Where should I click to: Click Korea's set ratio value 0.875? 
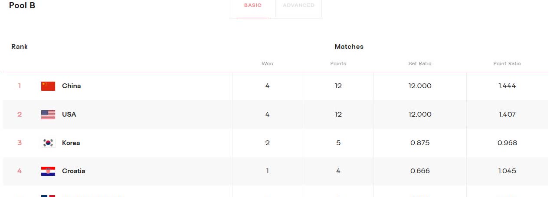click(420, 143)
